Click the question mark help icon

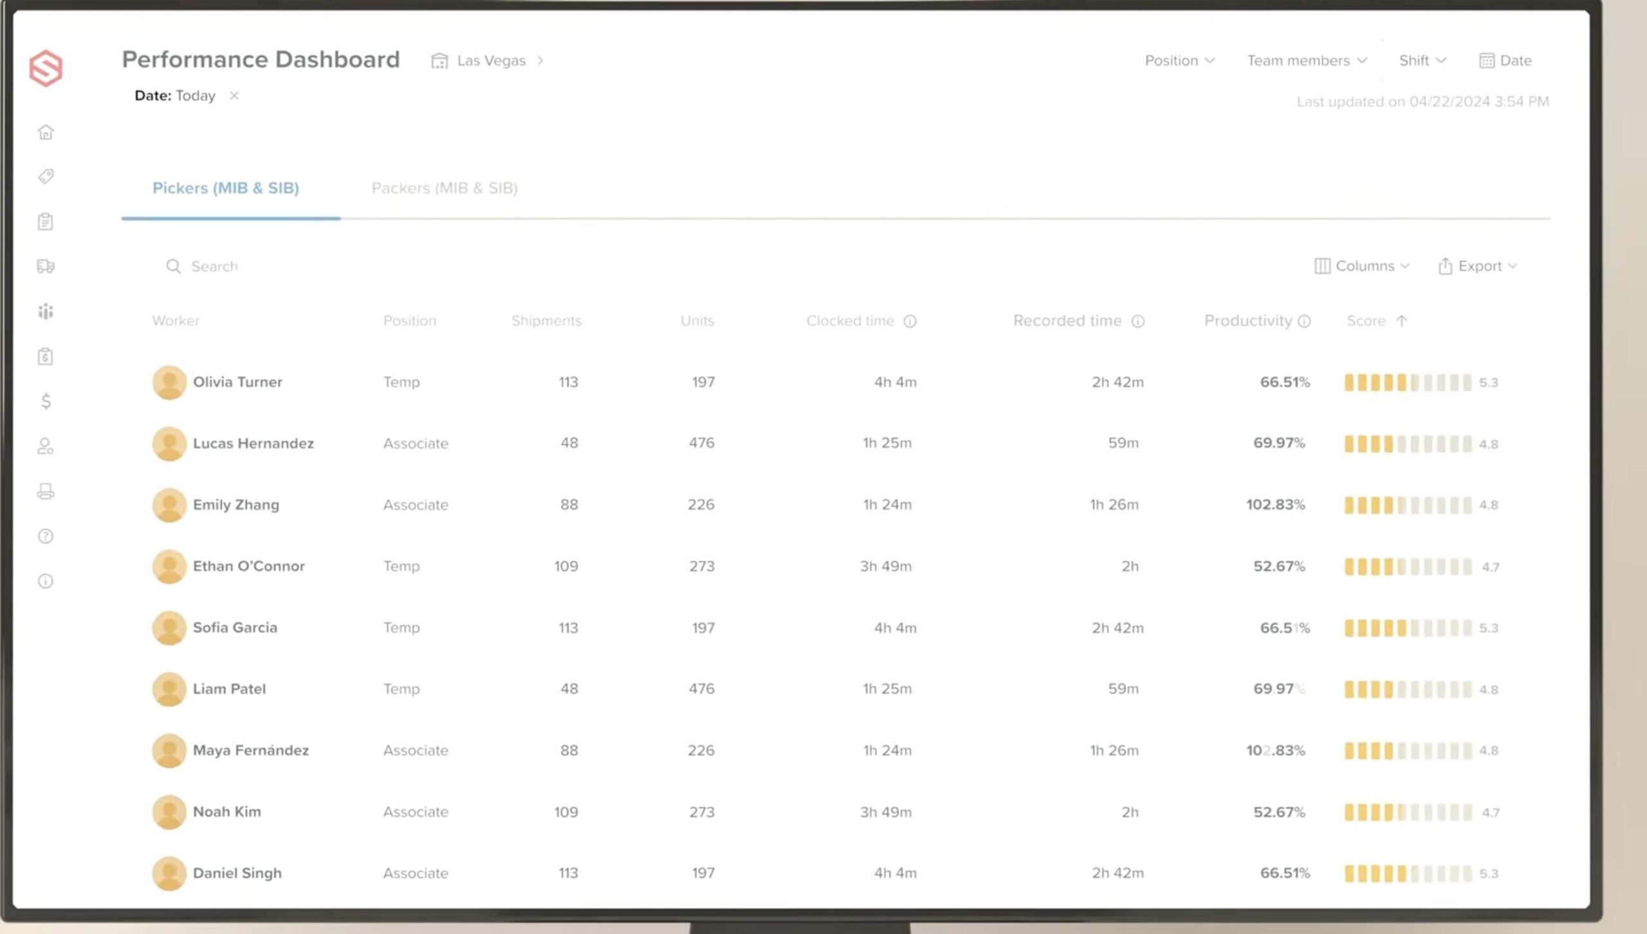coord(46,536)
